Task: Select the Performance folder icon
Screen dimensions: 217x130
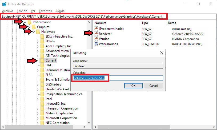Action: click(30, 22)
